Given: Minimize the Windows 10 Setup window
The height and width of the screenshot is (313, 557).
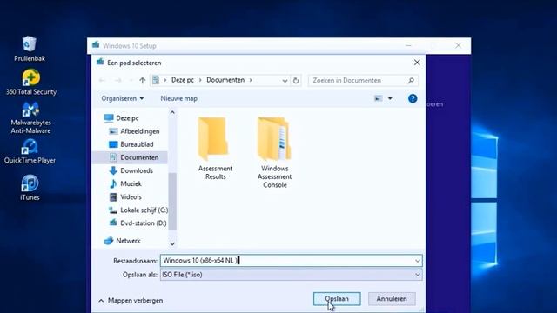Looking at the screenshot, I should (408, 45).
